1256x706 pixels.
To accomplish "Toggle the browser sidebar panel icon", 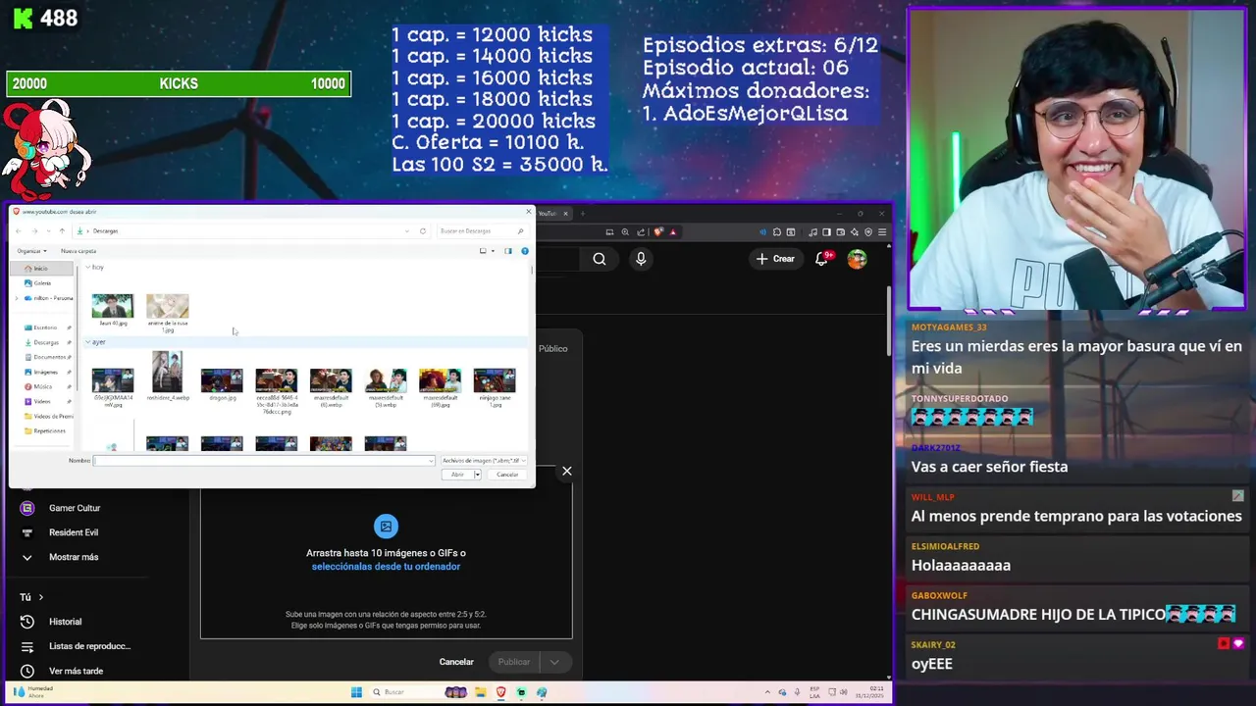I will [827, 232].
